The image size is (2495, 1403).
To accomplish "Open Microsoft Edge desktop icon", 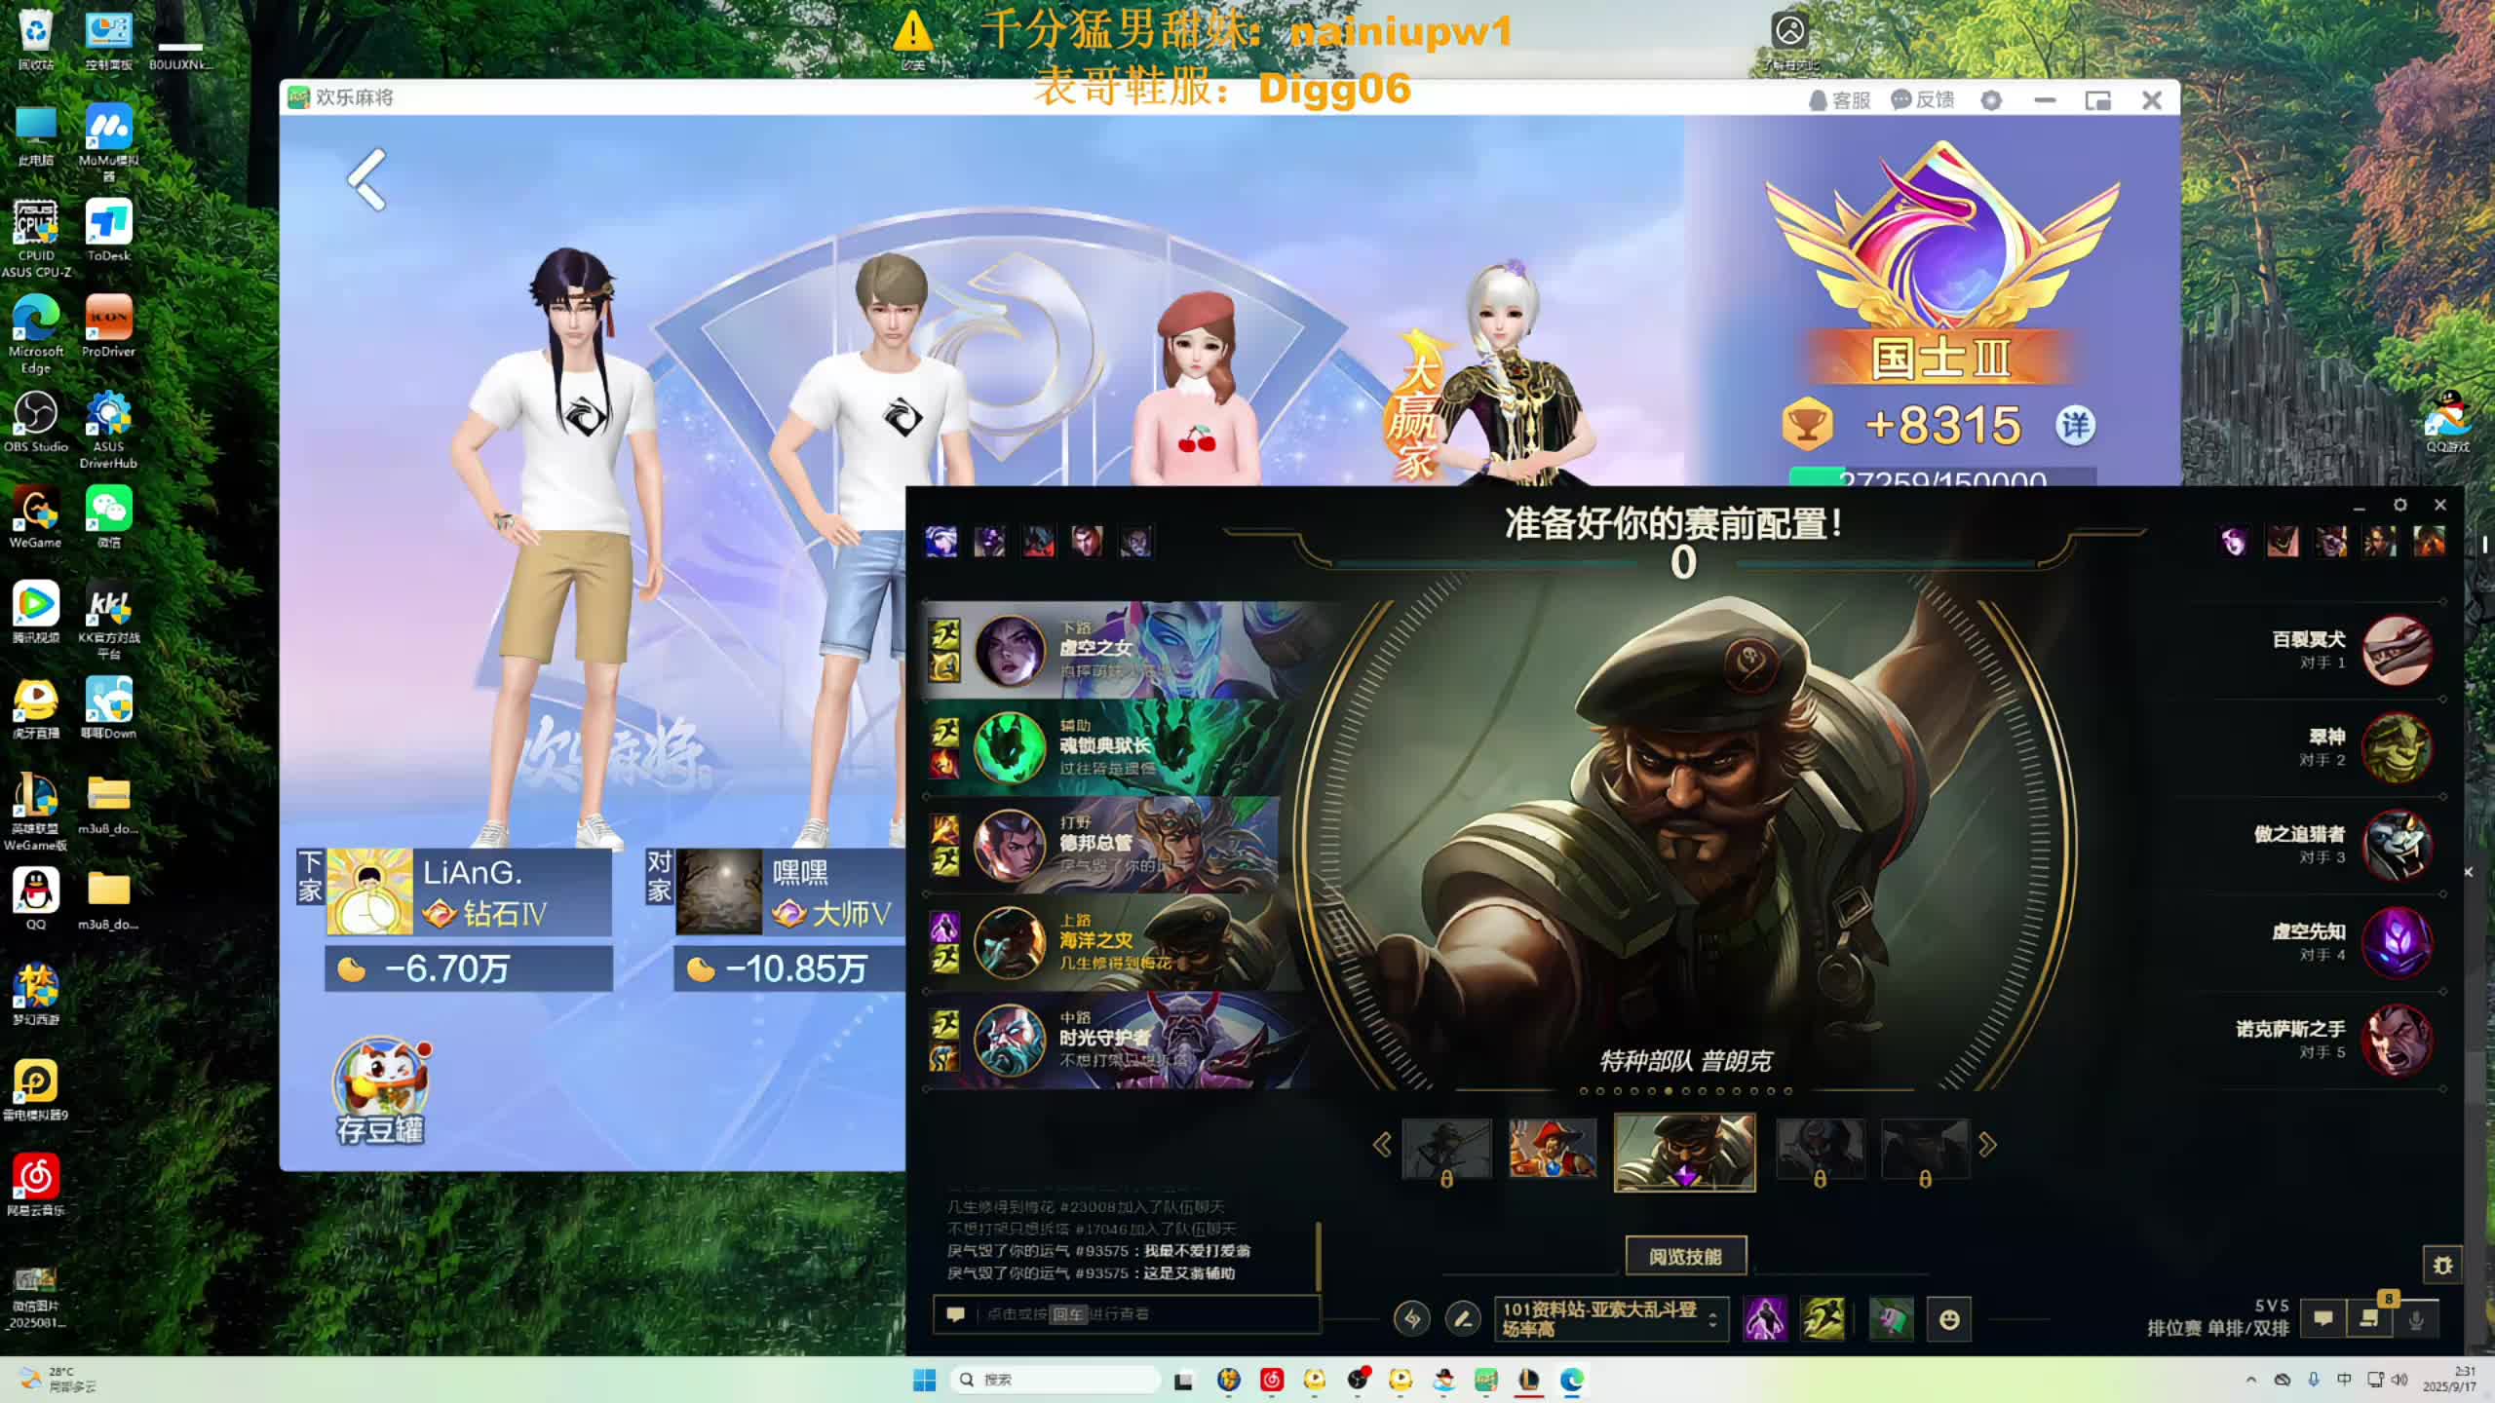I will coord(36,334).
